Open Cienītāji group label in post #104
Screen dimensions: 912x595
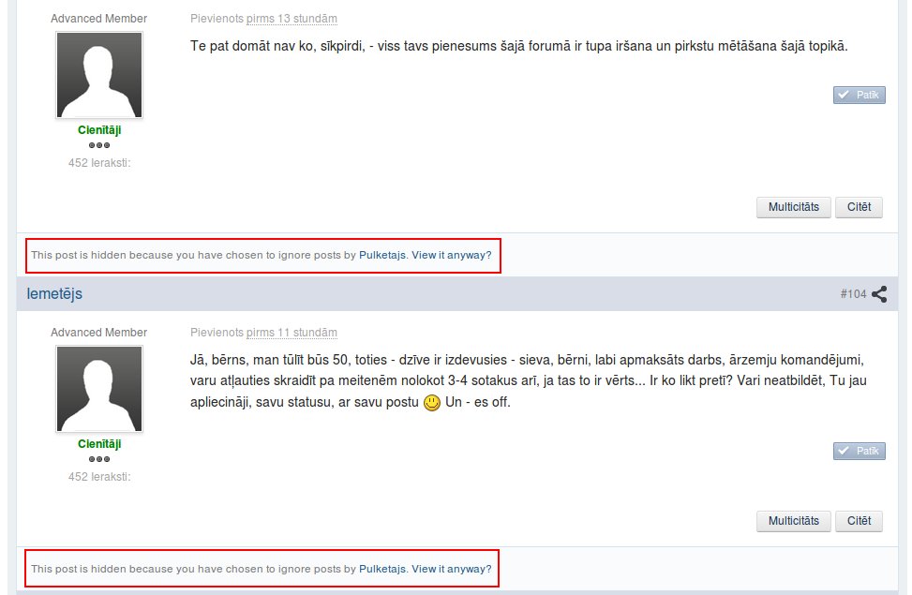point(99,444)
